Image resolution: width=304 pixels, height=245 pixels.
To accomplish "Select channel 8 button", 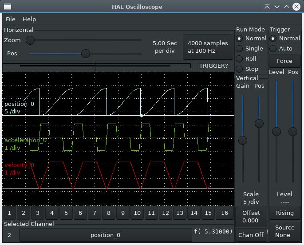I will pos(109,213).
